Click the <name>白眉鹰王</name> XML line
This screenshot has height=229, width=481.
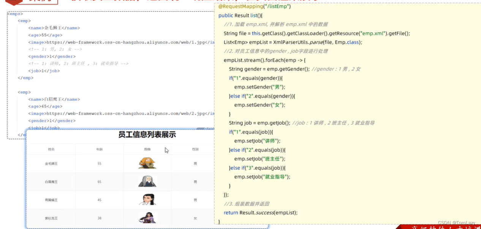(x=54, y=99)
